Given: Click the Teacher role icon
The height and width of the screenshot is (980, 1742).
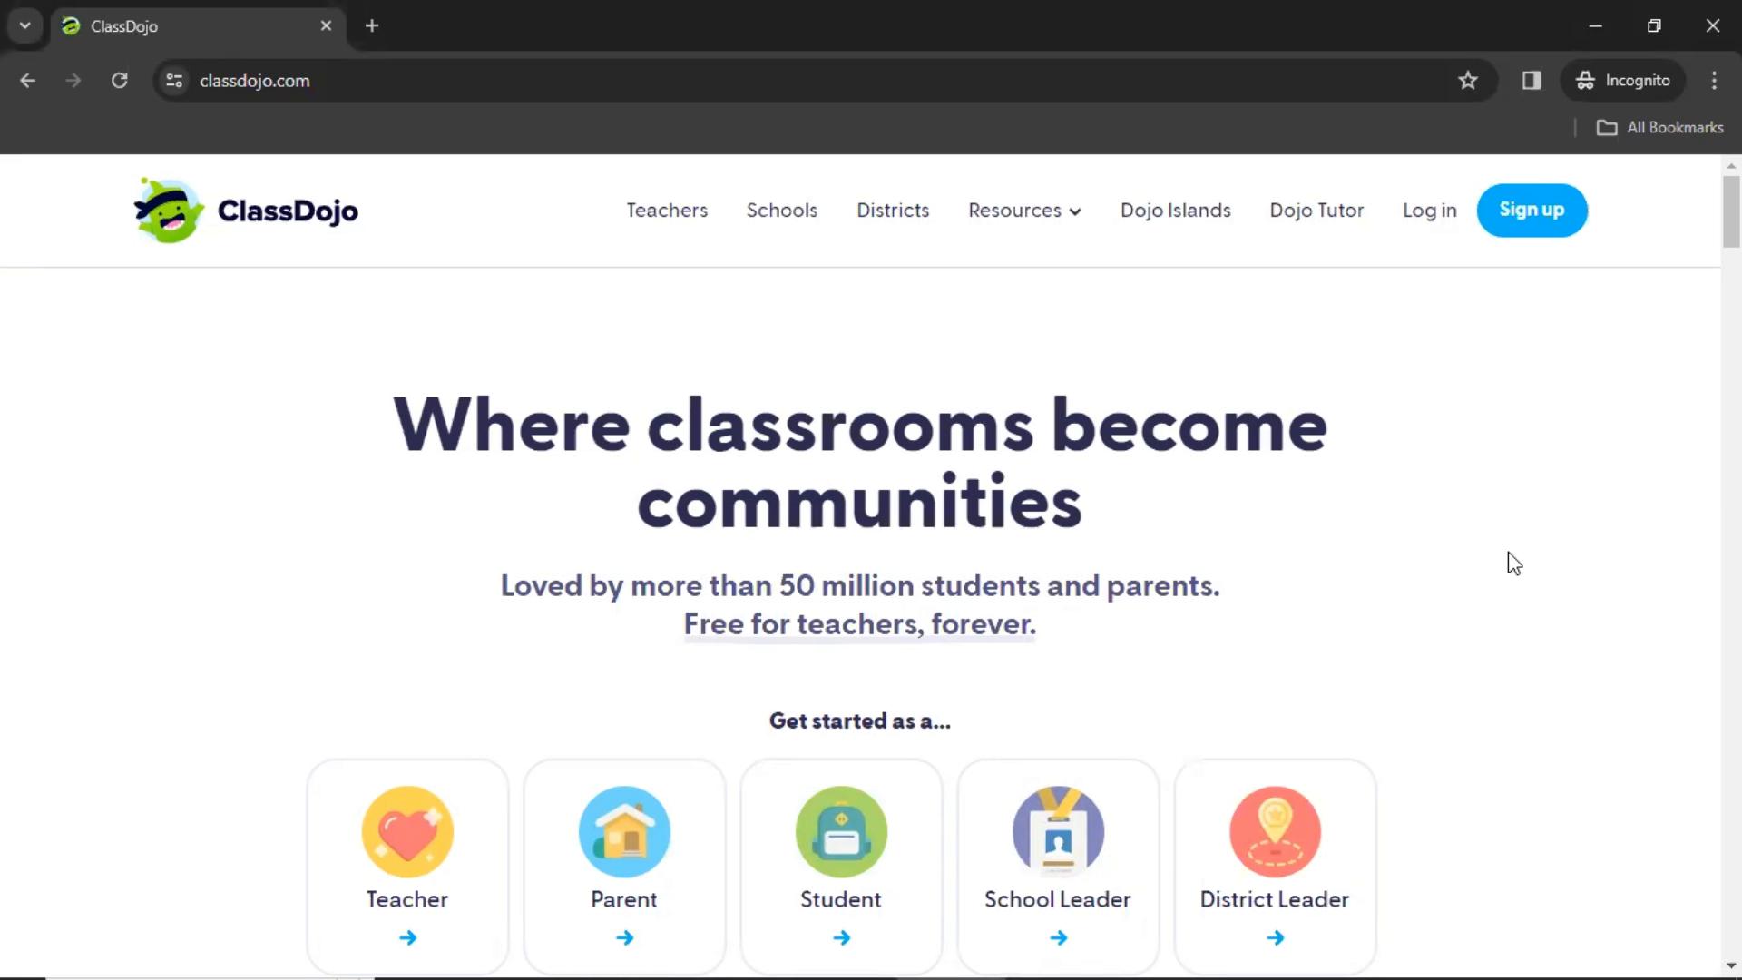Looking at the screenshot, I should point(406,829).
